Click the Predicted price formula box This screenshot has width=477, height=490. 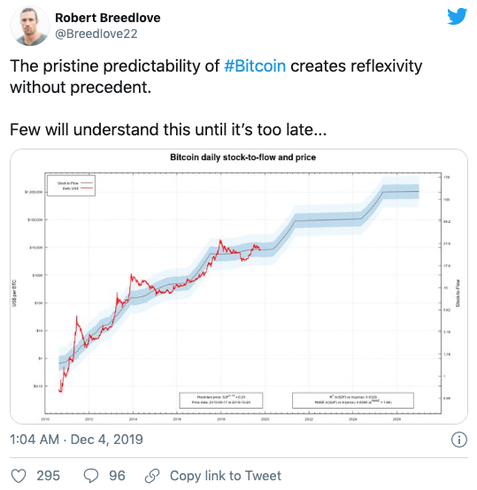point(221,401)
